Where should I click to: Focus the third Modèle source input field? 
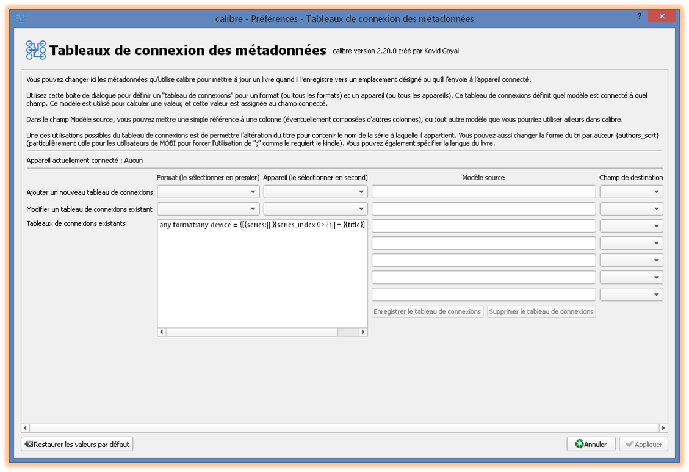click(x=484, y=226)
